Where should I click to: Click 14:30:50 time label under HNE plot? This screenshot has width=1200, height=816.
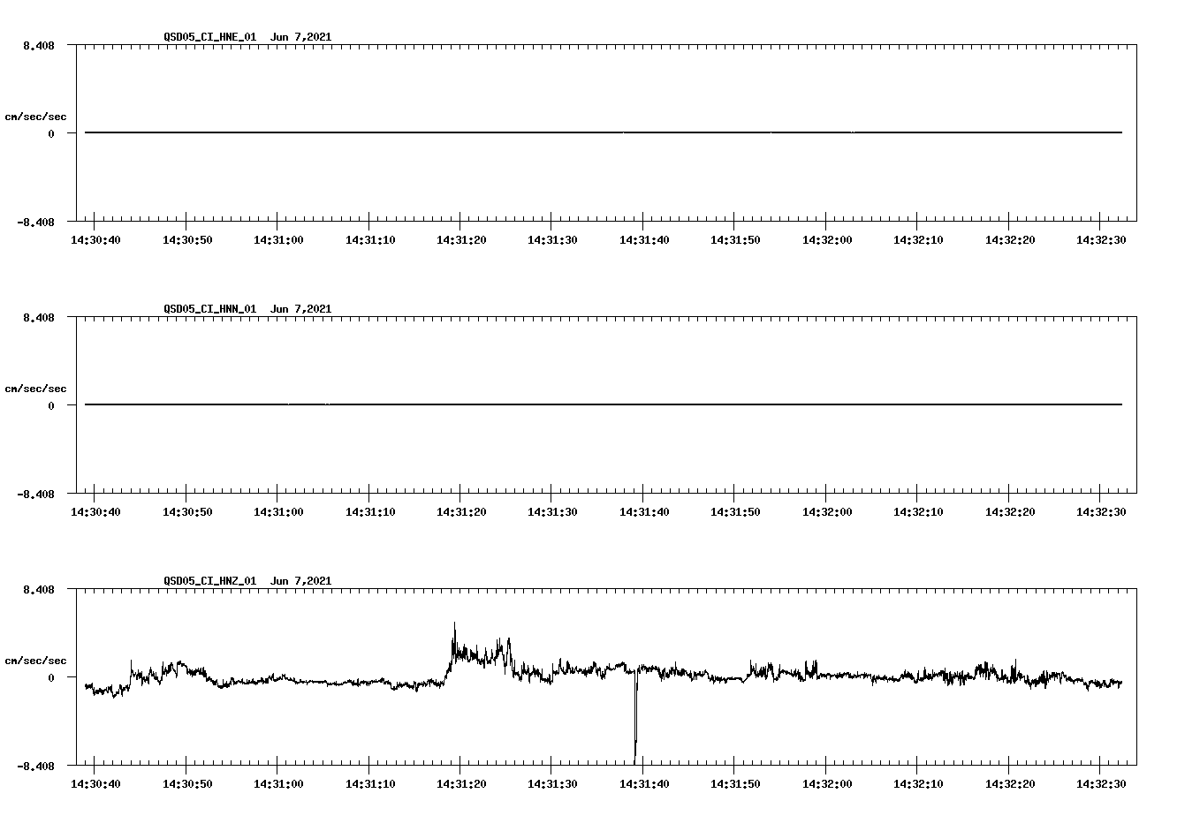coord(186,239)
